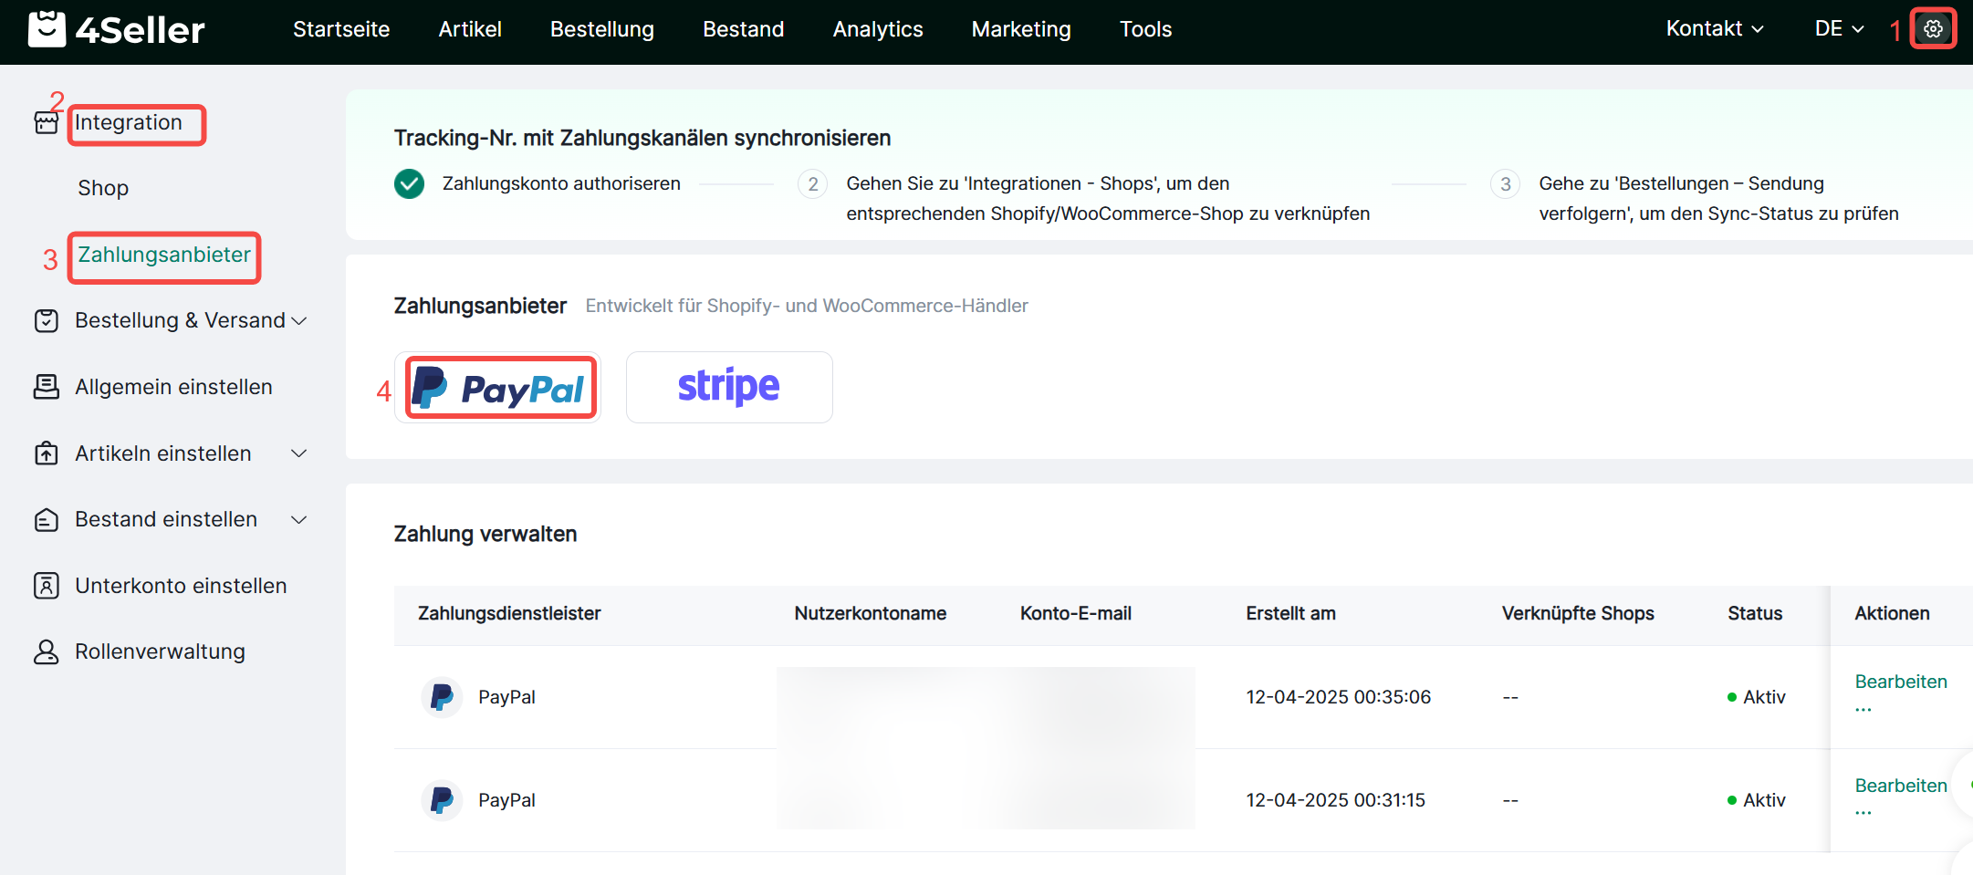
Task: Click the 4Seller logo
Action: 117,29
